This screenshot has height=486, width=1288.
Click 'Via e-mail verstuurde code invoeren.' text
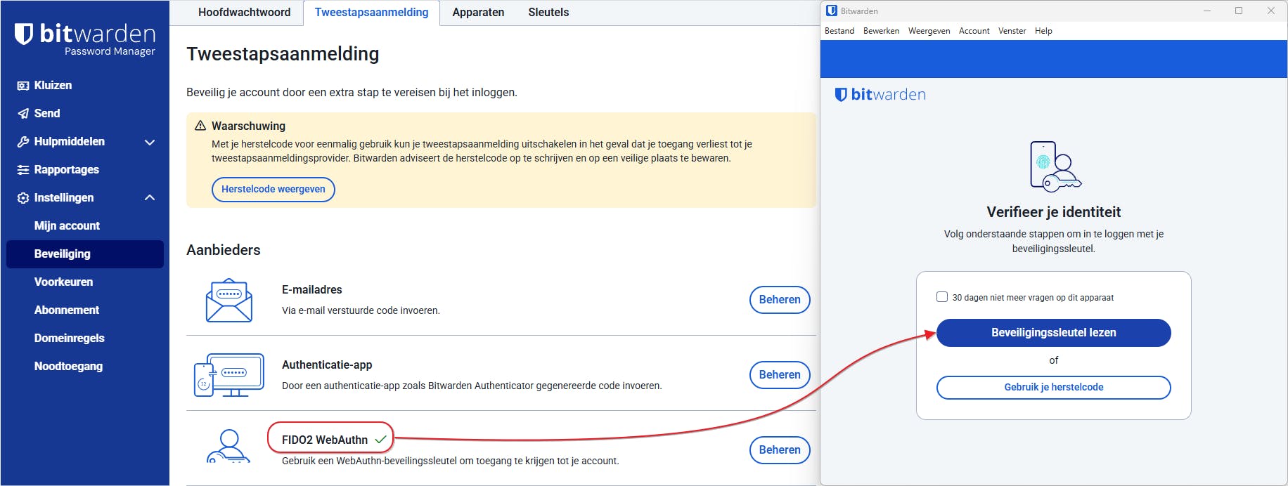(361, 310)
